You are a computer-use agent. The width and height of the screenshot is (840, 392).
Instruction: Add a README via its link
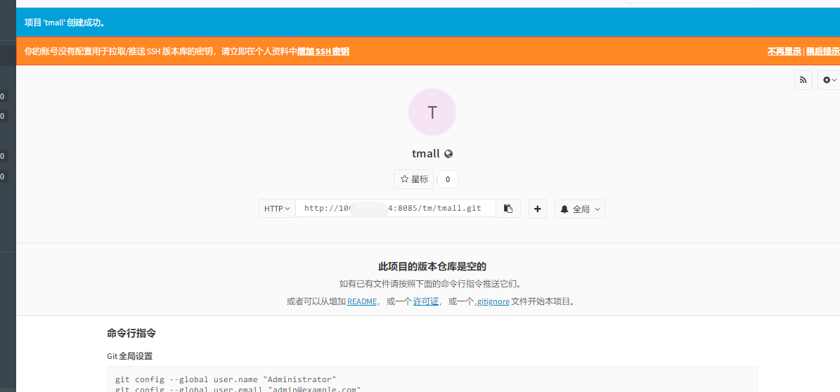coord(361,301)
